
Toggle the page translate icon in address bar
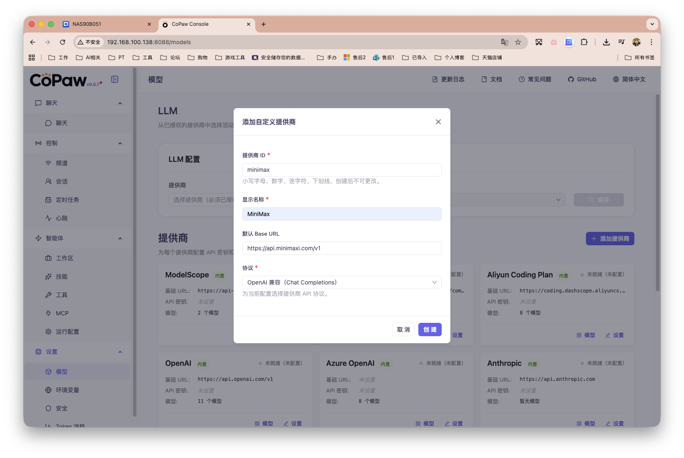pos(504,42)
